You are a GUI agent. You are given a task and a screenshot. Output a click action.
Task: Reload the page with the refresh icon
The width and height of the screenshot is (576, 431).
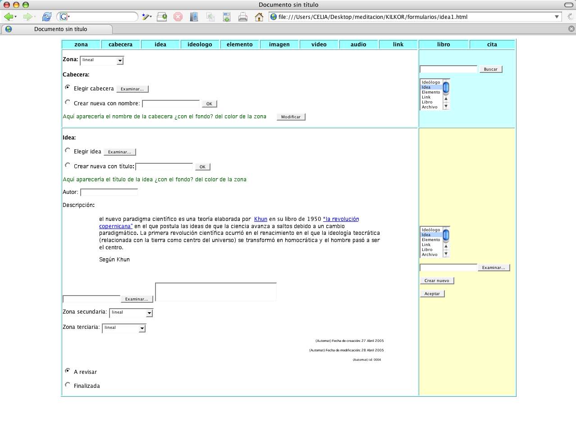coord(46,17)
